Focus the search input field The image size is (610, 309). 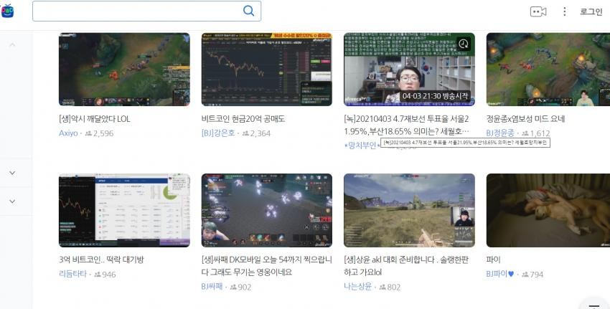(146, 11)
